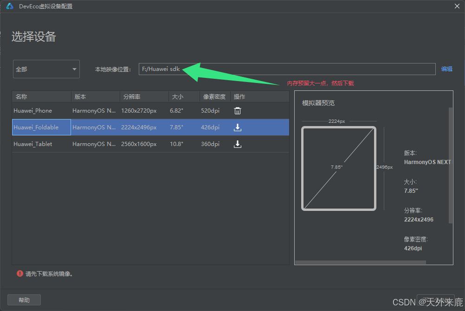Sort by 版本 column header
This screenshot has height=311, width=465.
[96, 96]
